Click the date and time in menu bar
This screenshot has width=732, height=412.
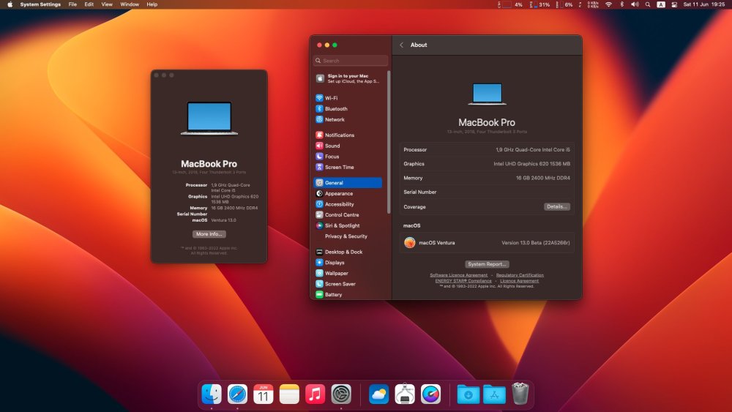(704, 4)
